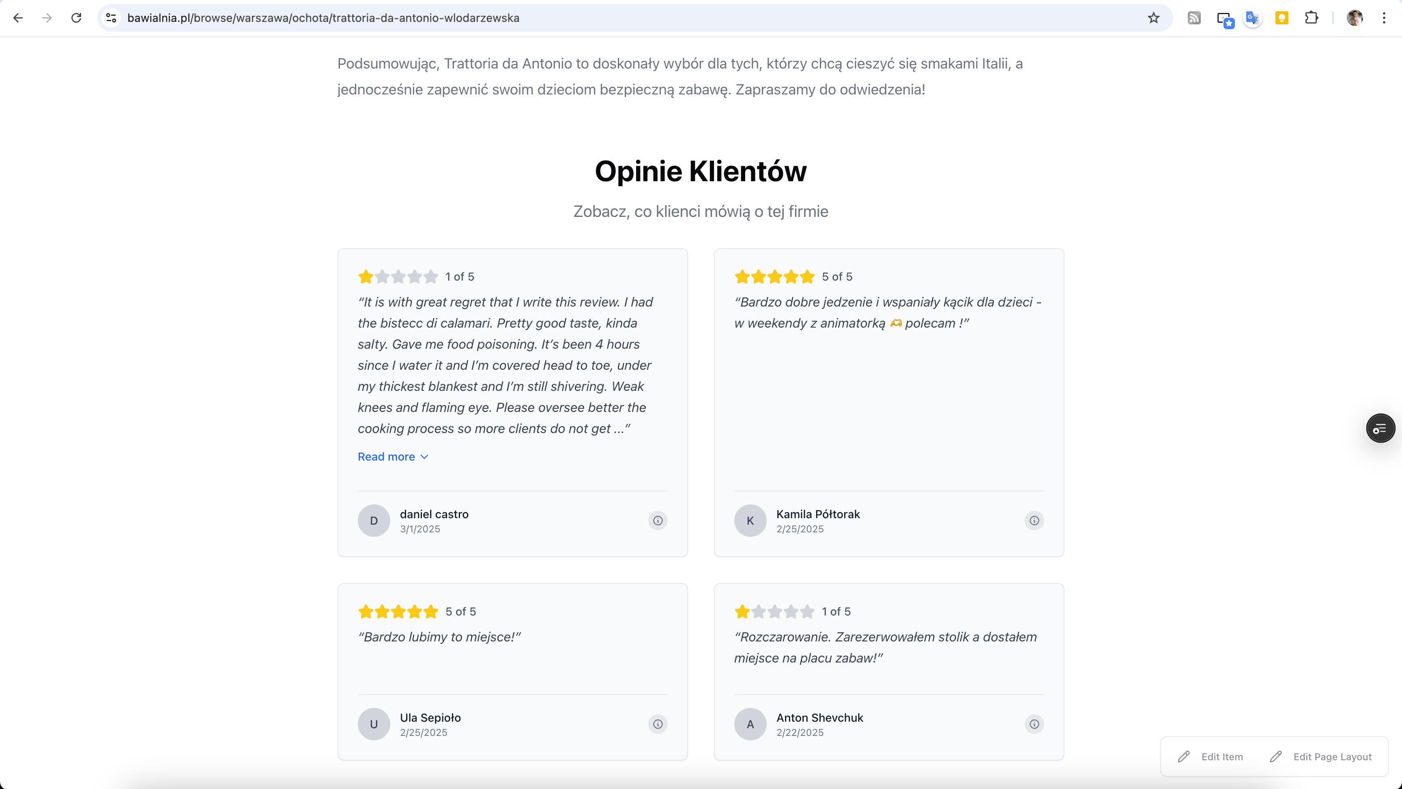This screenshot has width=1402, height=789.
Task: Click the info icon on daniel castro's review
Action: click(658, 521)
